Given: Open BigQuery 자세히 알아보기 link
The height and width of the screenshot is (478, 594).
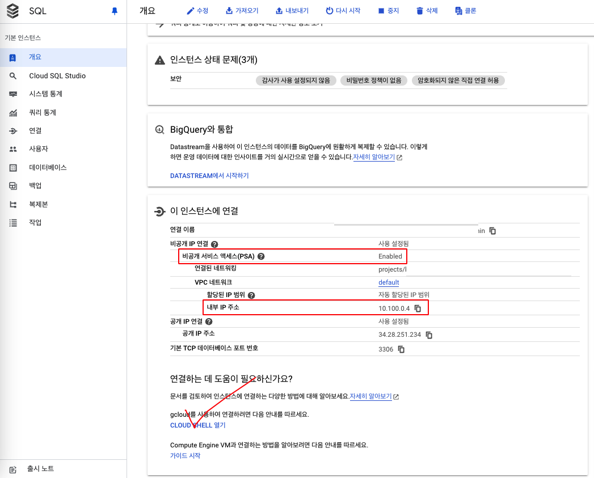Looking at the screenshot, I should click(374, 157).
